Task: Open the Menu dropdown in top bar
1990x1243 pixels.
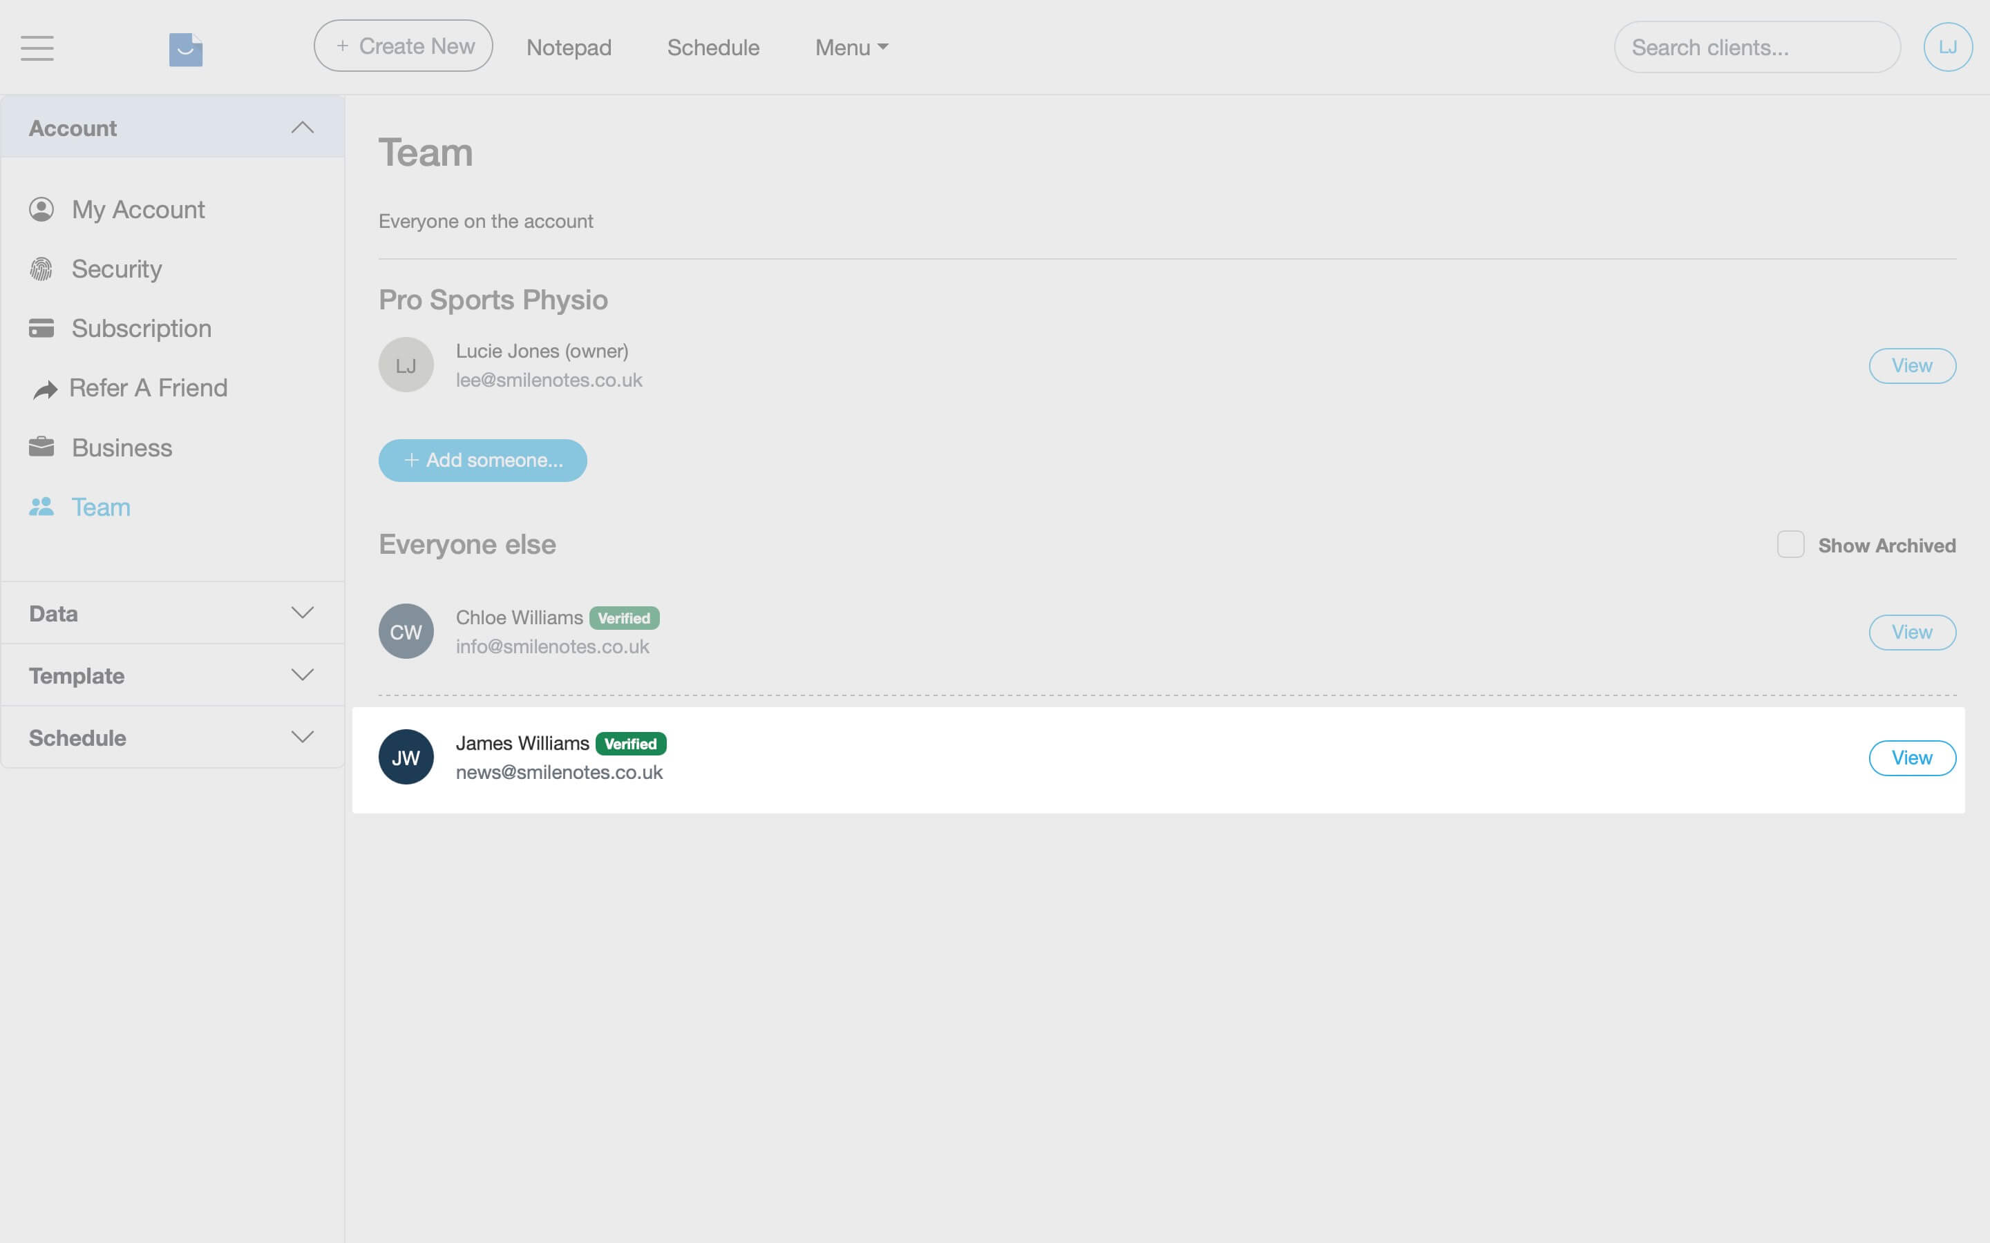Action: coord(851,47)
